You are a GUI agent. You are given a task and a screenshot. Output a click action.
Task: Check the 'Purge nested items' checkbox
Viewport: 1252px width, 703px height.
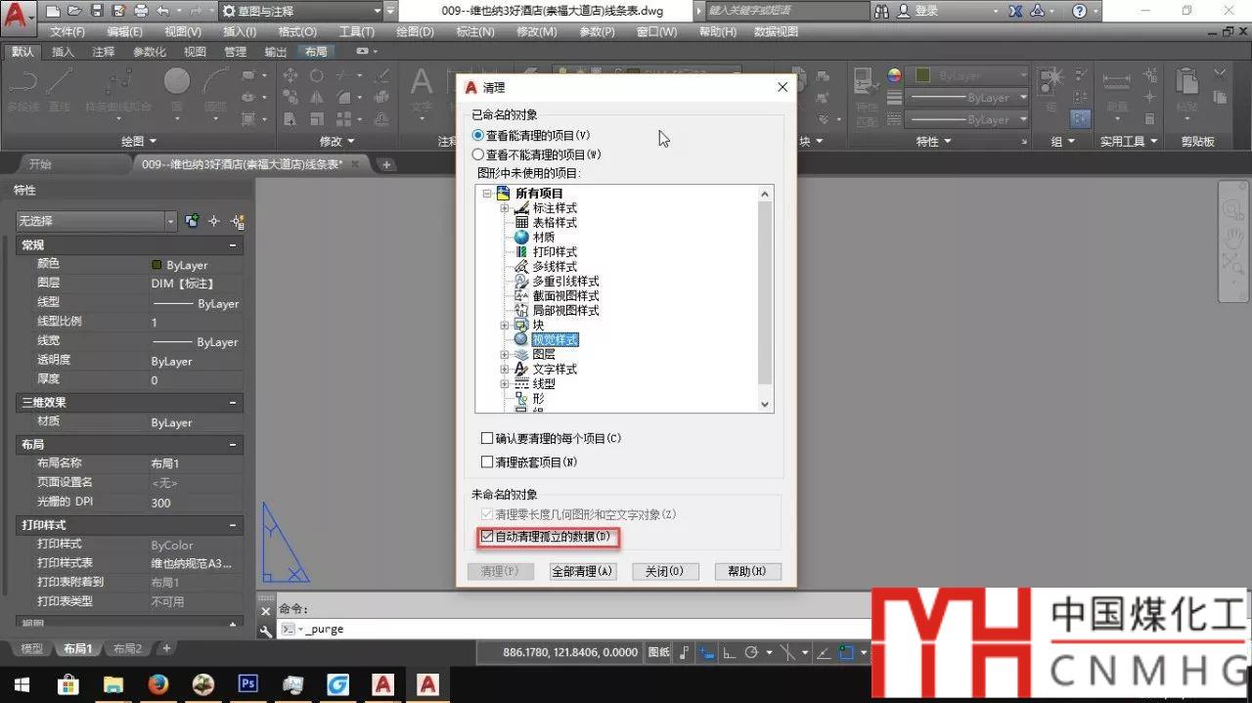point(487,461)
